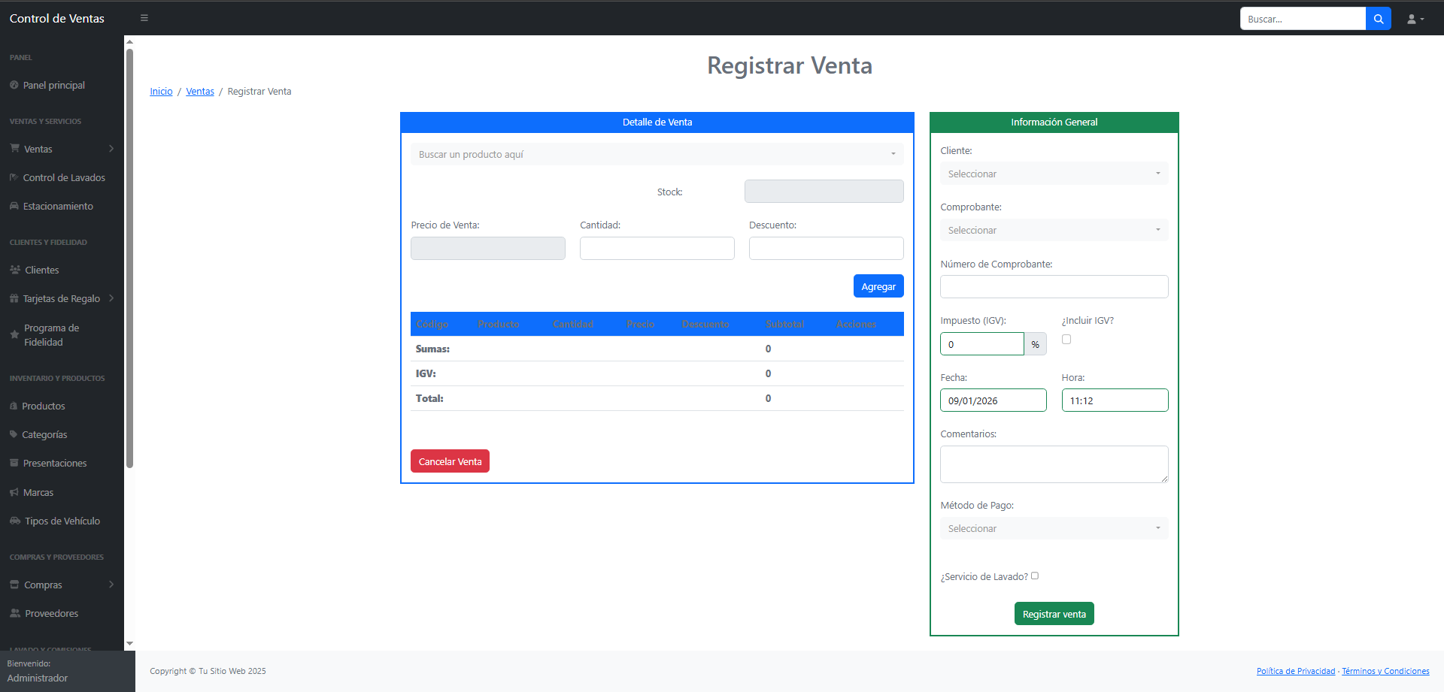Open the Comprobante select dropdown
This screenshot has height=692, width=1444.
[1054, 230]
